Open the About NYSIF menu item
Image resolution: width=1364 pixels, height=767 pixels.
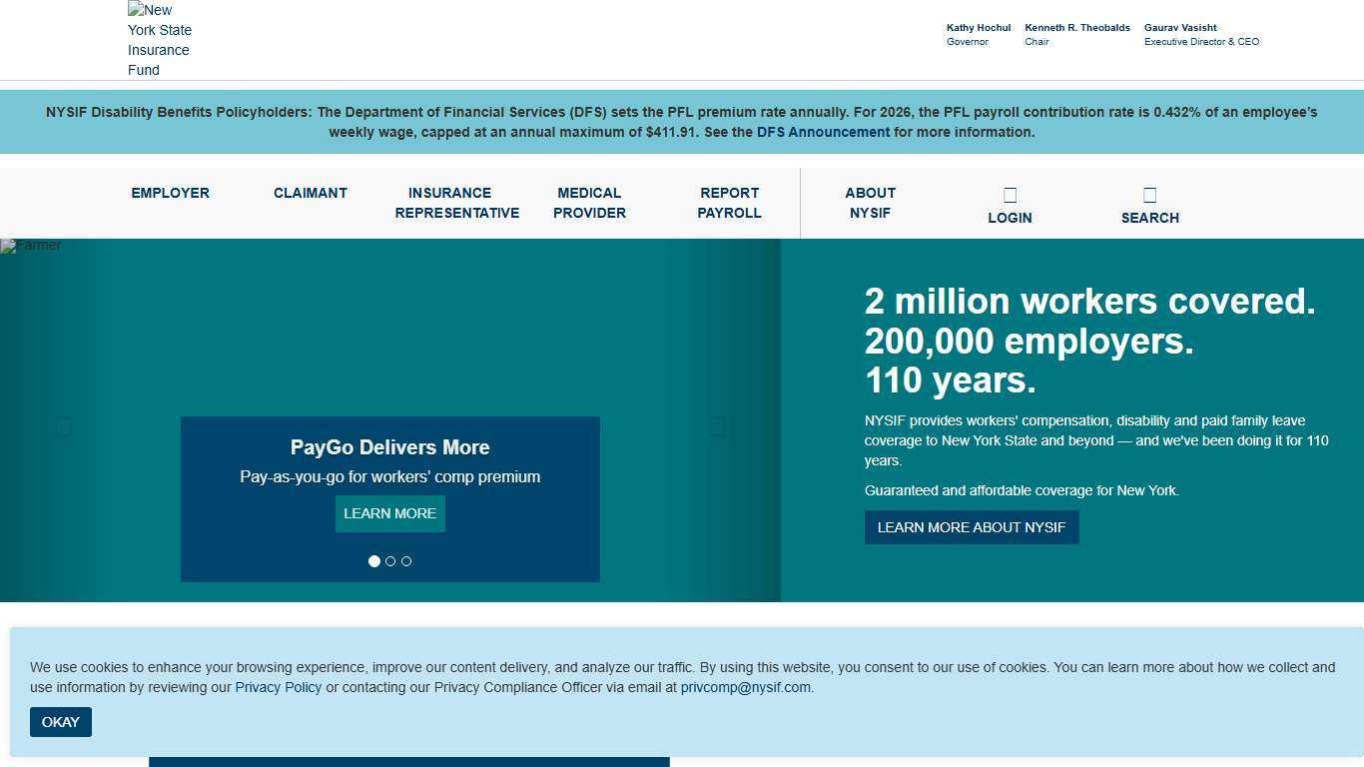870,203
